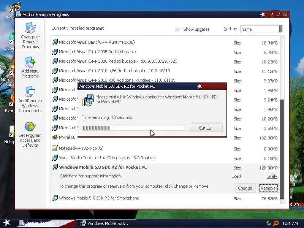304x228 pixels.
Task: Click the Change button for selected program
Action: [x=245, y=188]
